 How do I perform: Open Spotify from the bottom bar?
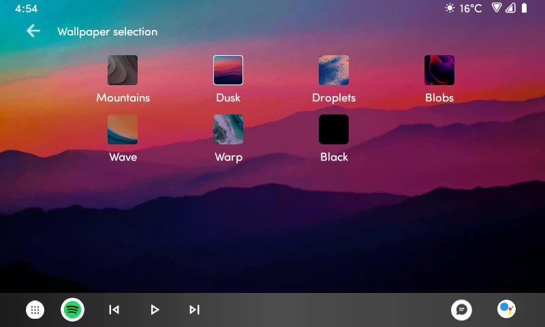point(73,310)
